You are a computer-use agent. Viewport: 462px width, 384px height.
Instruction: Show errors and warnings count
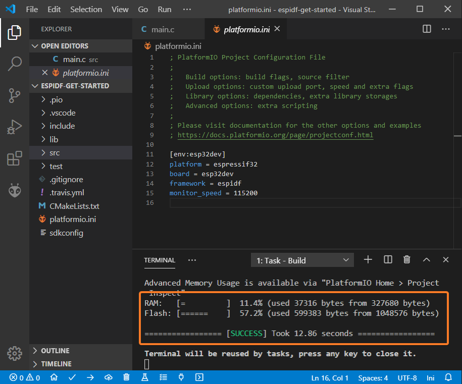25,377
